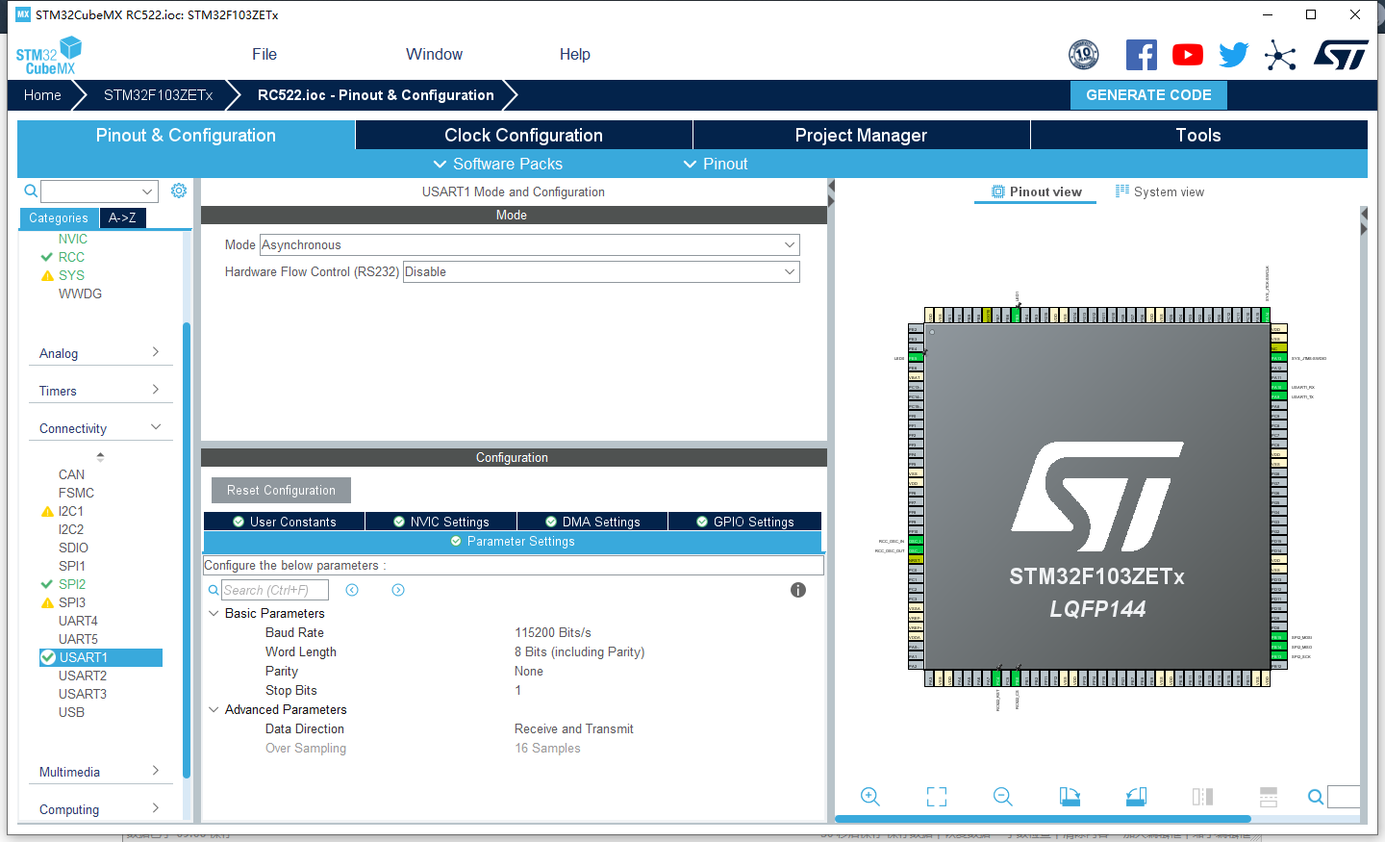Image resolution: width=1385 pixels, height=842 pixels.
Task: Open the ST community network icon
Action: (1280, 55)
